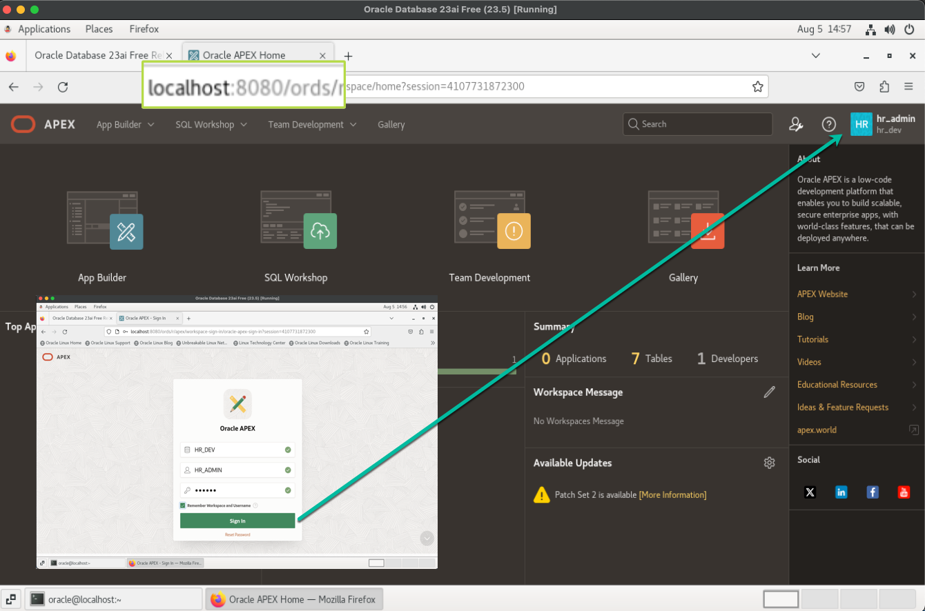Select Oracle APEX Home Firefox taskbar button
The width and height of the screenshot is (925, 611).
[294, 599]
